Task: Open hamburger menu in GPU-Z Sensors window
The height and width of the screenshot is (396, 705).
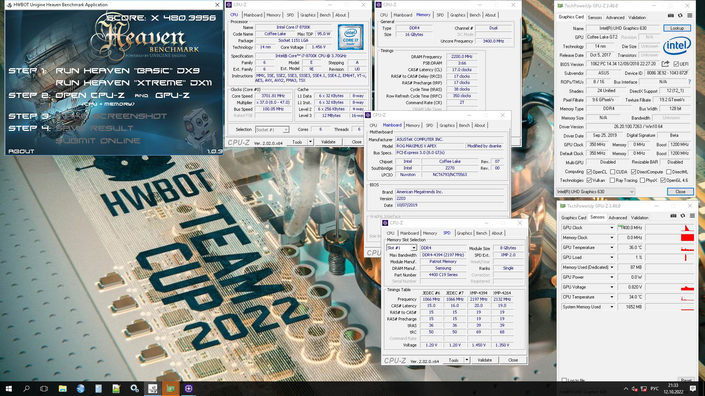Action: click(692, 216)
